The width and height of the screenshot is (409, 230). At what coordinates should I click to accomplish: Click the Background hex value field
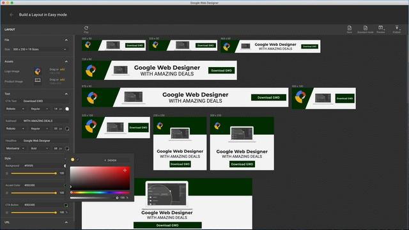(x=43, y=165)
